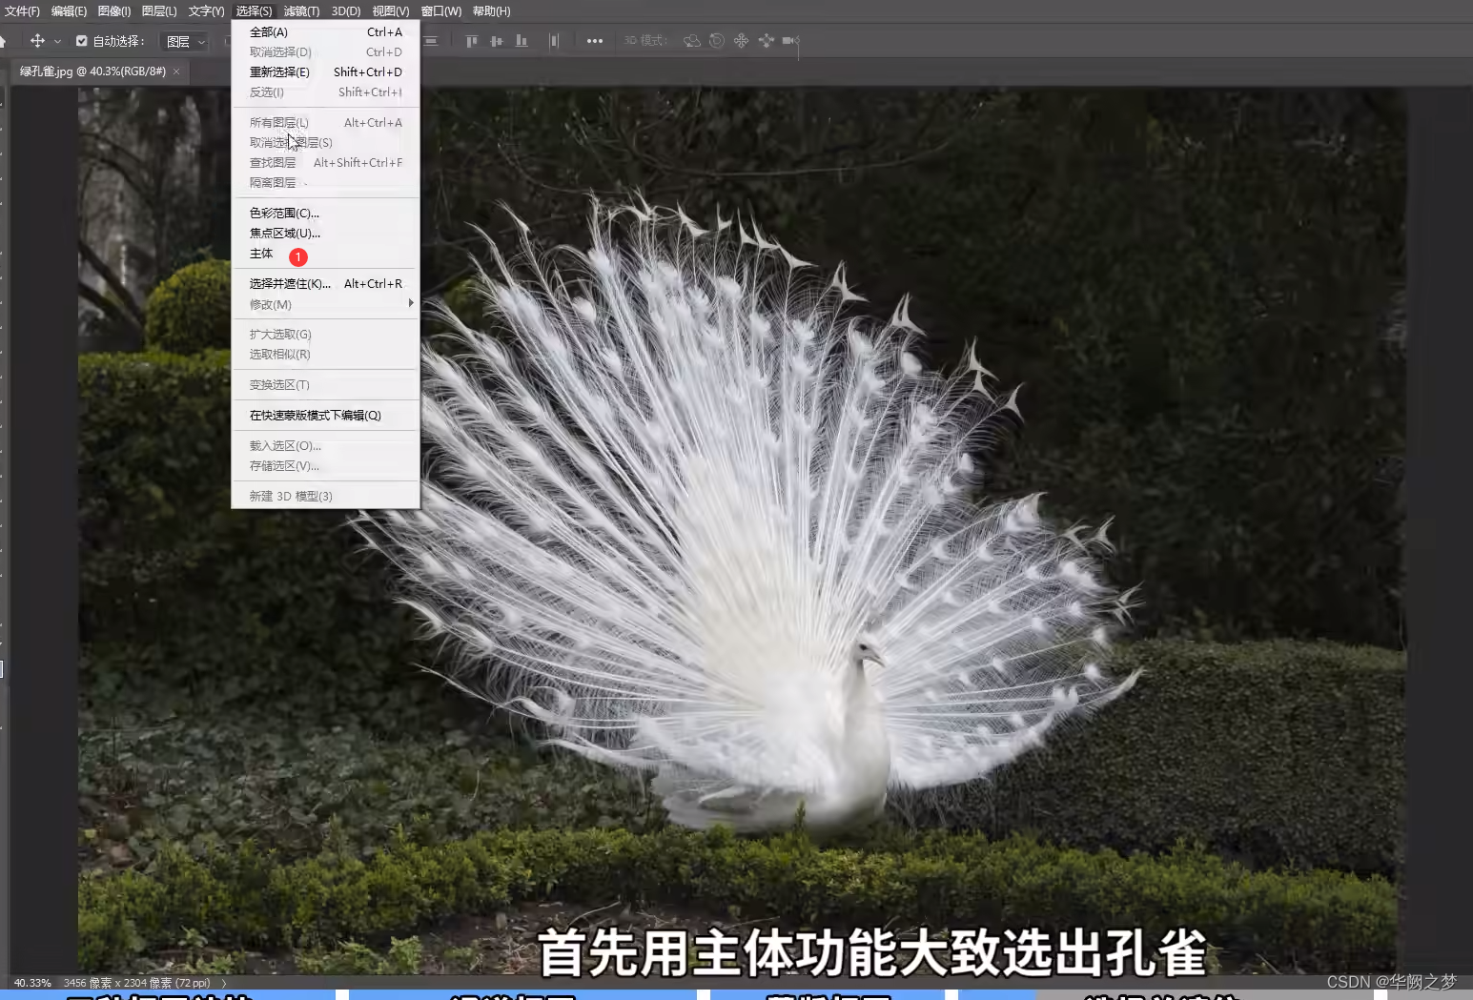Open the 3D(D) menu
Screen dimensions: 1473x1000
coord(346,11)
